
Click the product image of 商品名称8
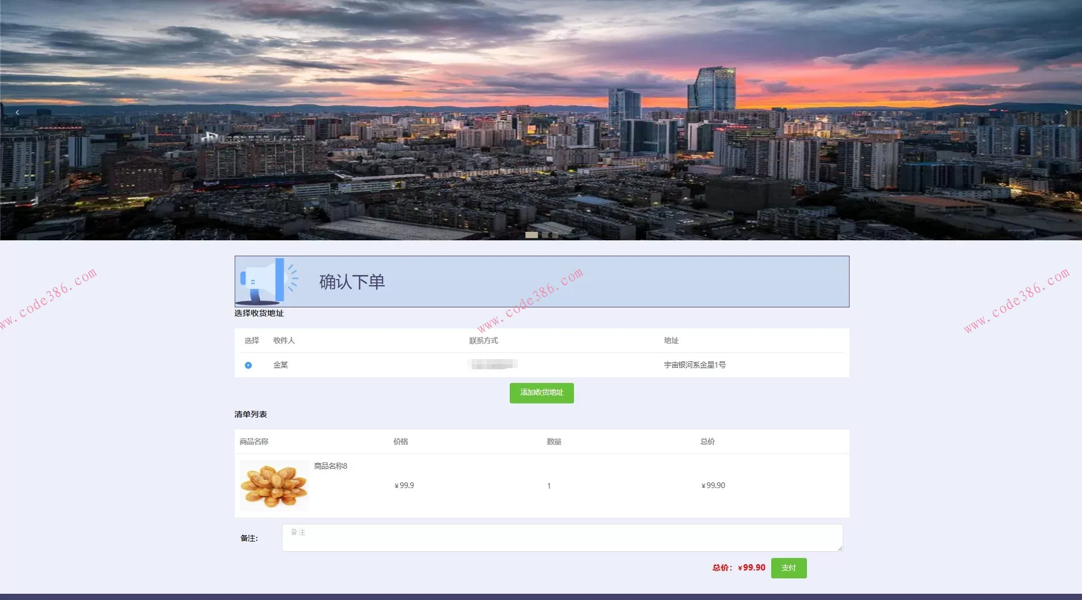pyautogui.click(x=274, y=486)
